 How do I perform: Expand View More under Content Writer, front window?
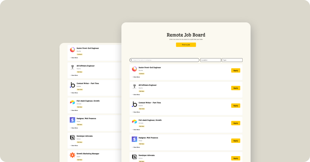pyautogui.click(x=136, y=112)
